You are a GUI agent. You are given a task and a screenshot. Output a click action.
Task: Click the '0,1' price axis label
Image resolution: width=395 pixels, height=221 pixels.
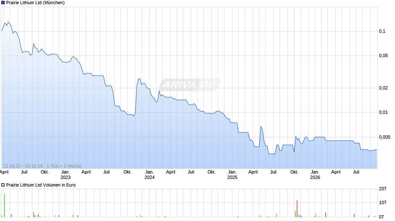click(382, 31)
